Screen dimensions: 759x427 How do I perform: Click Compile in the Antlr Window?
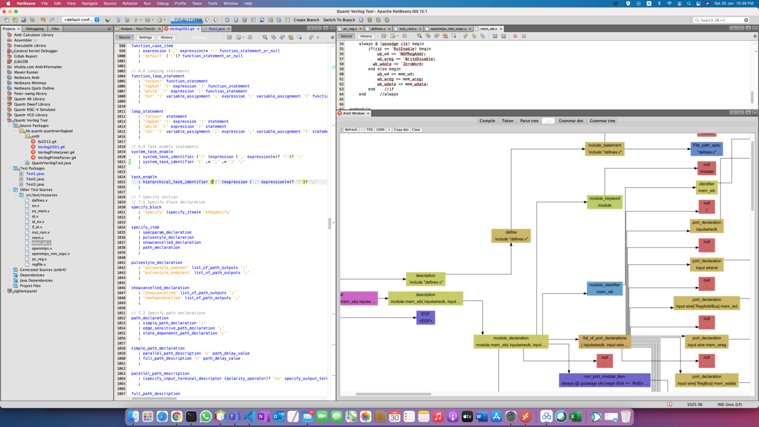click(487, 121)
